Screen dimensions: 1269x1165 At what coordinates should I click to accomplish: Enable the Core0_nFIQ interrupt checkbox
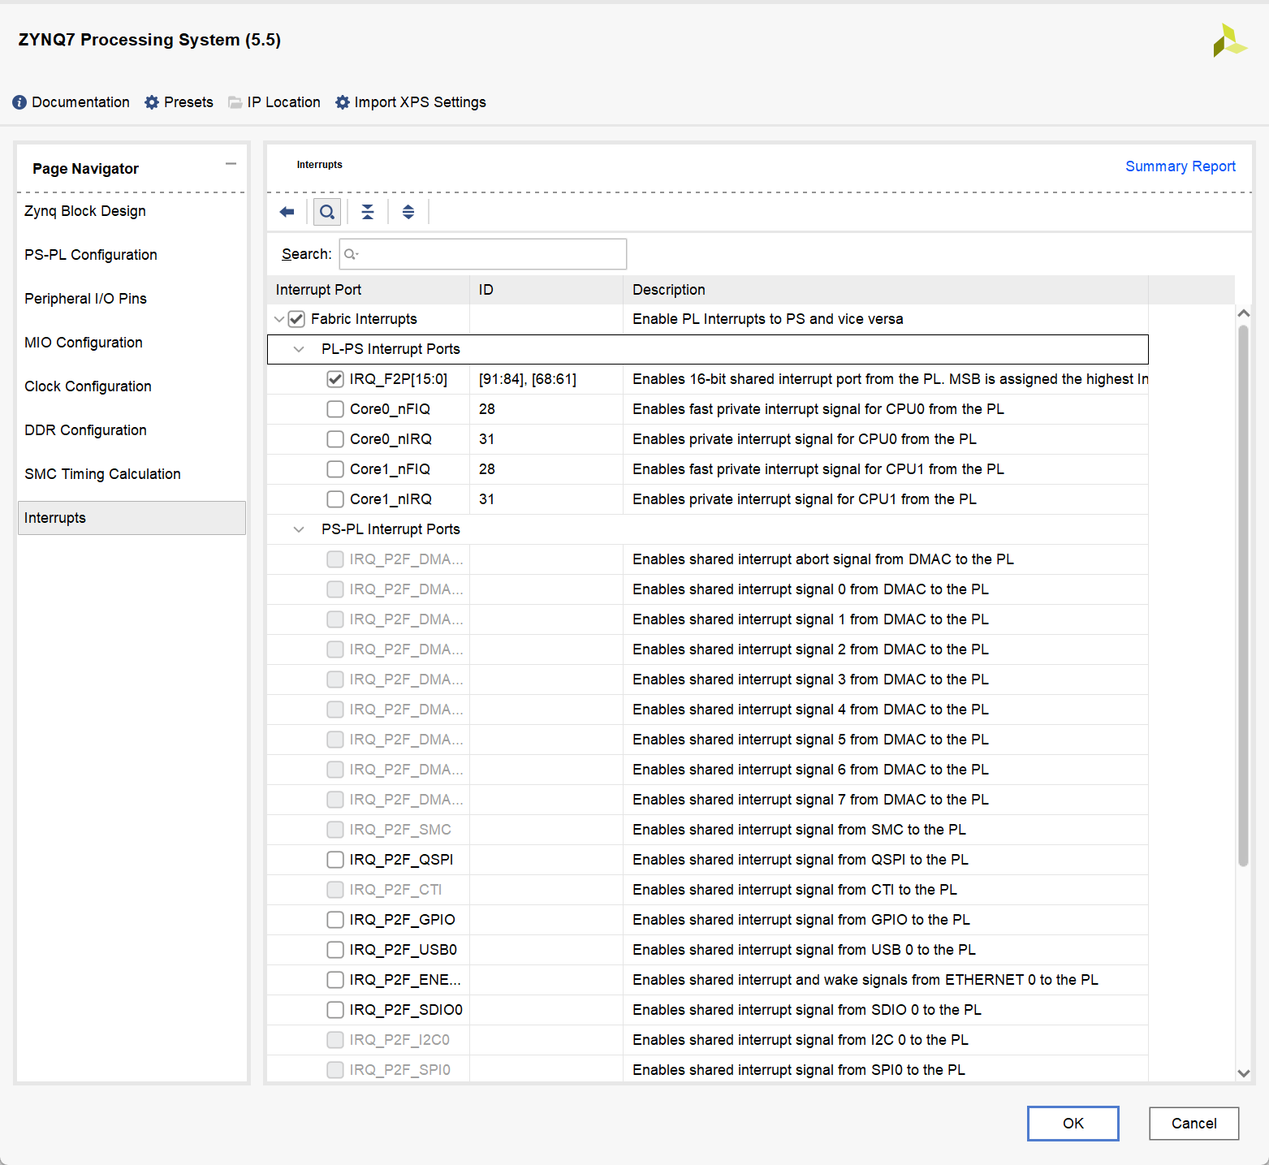[335, 409]
